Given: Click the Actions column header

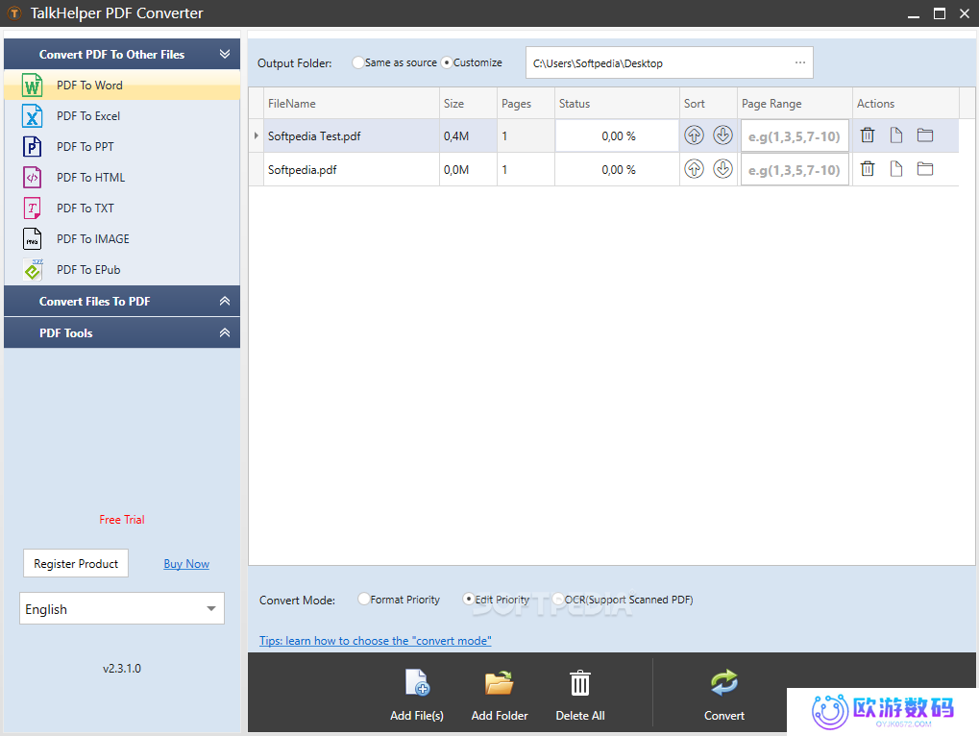Looking at the screenshot, I should pyautogui.click(x=905, y=104).
